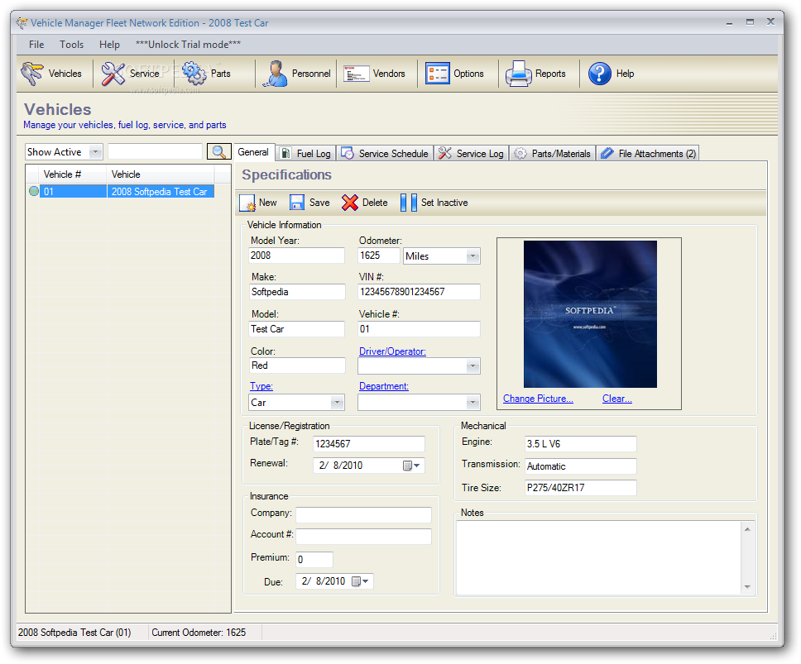Open the insurance Due date calendar picker

pos(360,581)
